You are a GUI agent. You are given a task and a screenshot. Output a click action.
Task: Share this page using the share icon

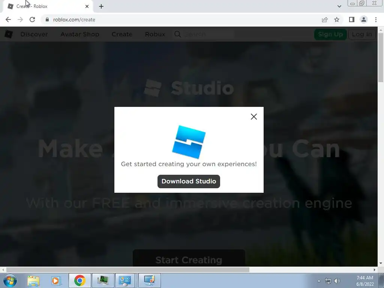tap(325, 19)
